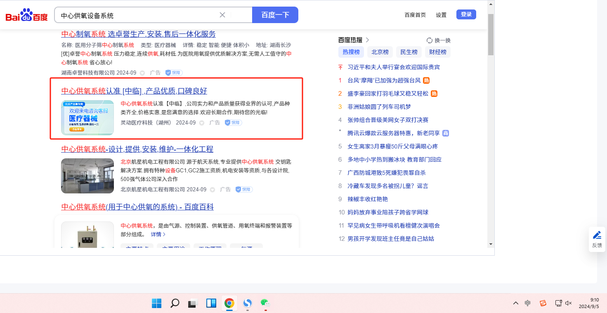The image size is (607, 313).
Task: Open the 中心供氧系统 百度百科 result link
Action: point(137,207)
